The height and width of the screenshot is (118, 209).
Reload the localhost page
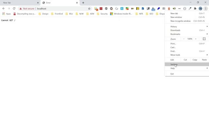click(14, 9)
